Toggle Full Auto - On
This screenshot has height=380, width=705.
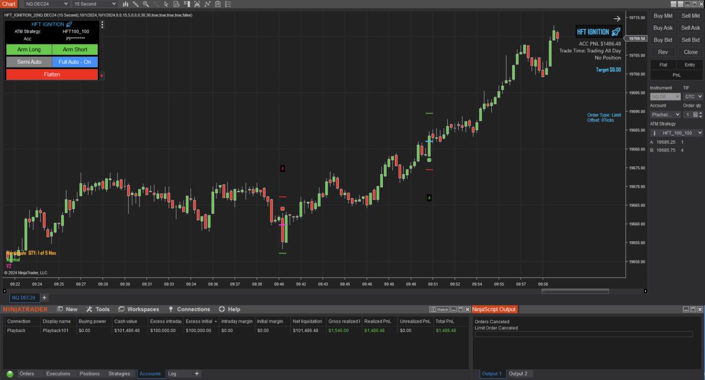pyautogui.click(x=75, y=62)
